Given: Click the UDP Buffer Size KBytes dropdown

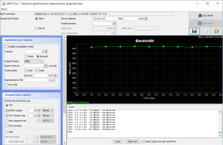Looking at the screenshot, I should tap(48, 142).
